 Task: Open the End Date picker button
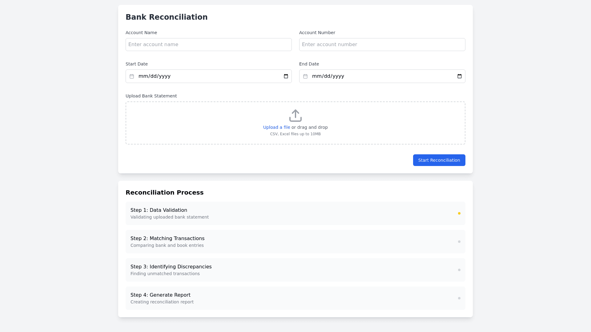459,76
